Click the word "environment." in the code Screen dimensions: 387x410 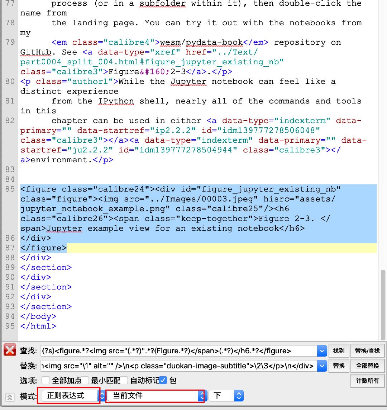[62, 160]
